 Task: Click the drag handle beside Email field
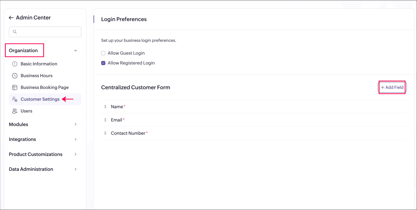(105, 120)
